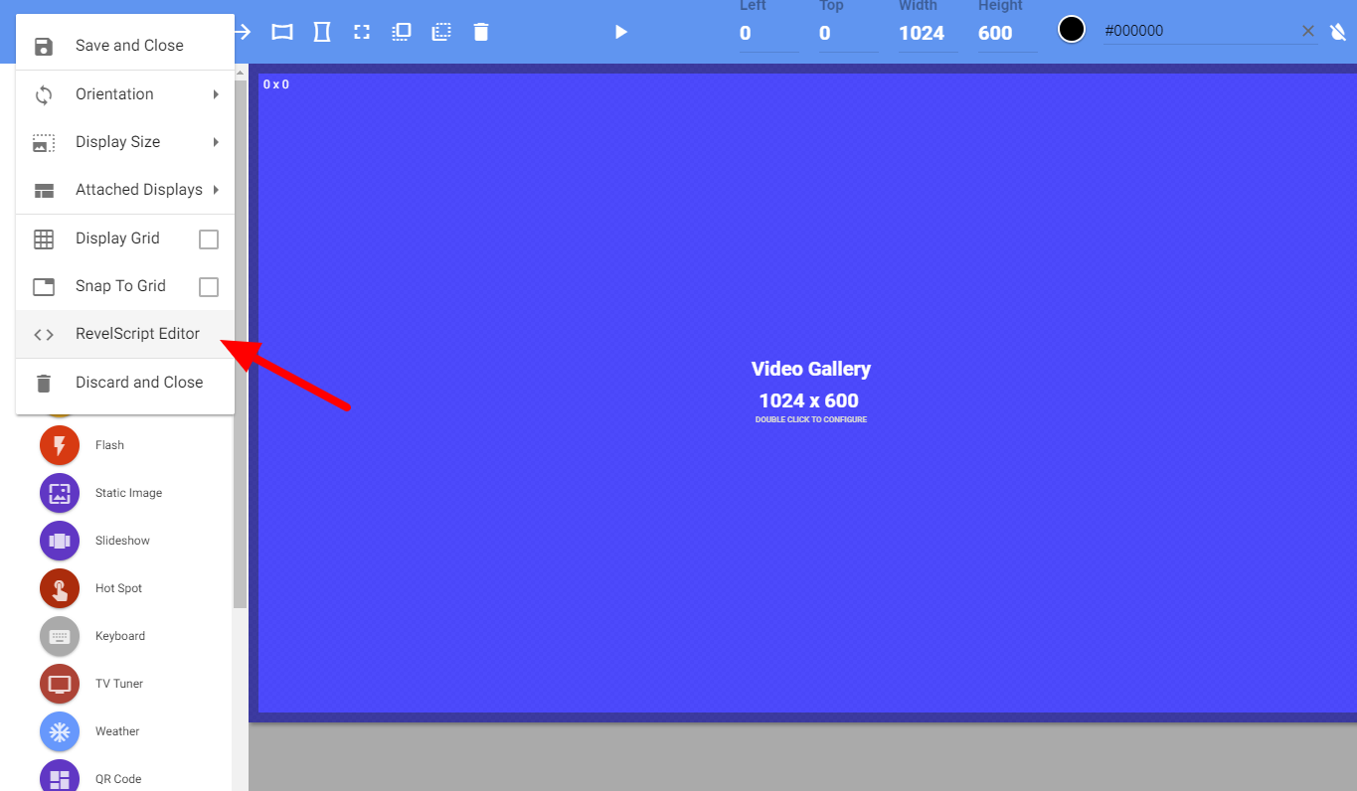Viewport: 1357px width, 791px height.
Task: Open the black color swatch picker
Action: click(x=1072, y=30)
